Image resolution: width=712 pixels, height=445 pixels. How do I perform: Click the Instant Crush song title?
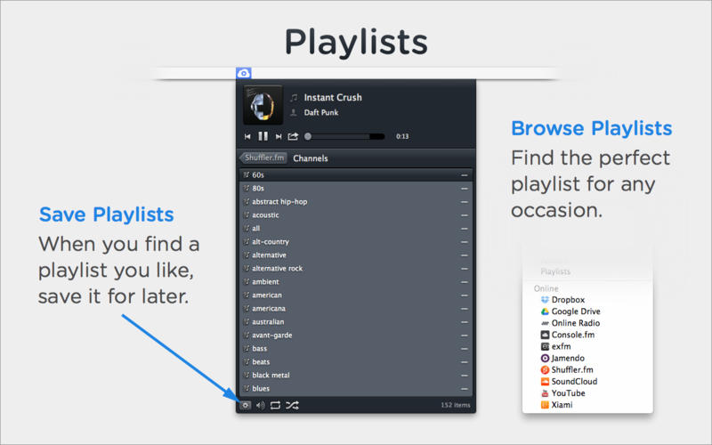coord(333,98)
